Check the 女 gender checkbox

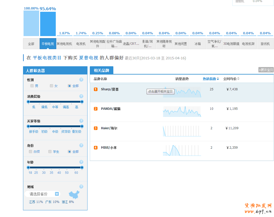pyautogui.click(x=51, y=86)
